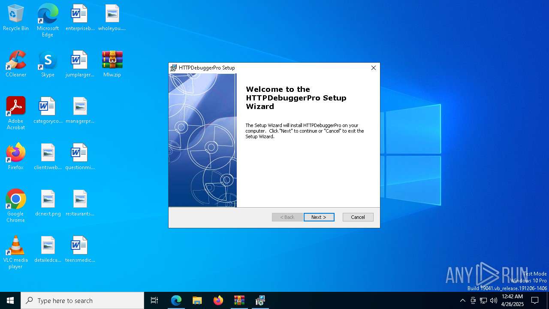
Task: Select the VLC media player shortcut
Action: tap(16, 252)
